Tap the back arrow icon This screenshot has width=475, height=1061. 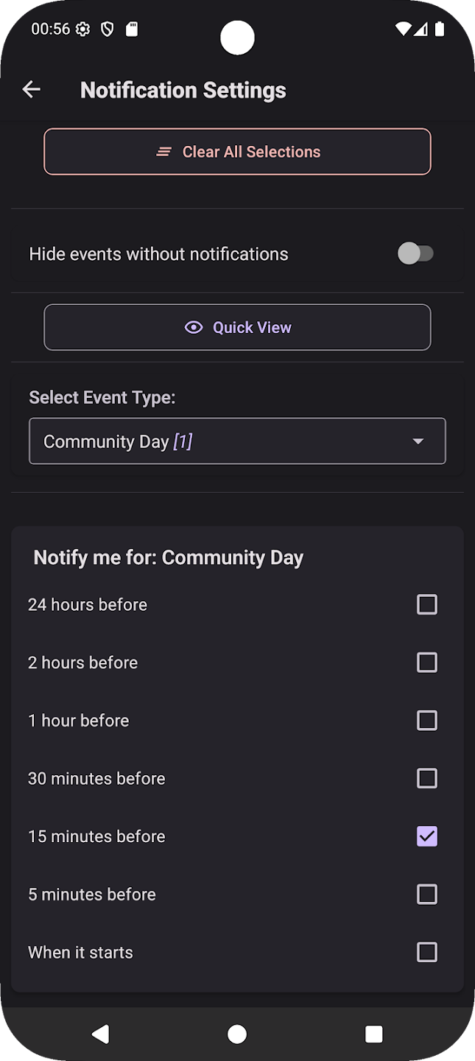(32, 90)
